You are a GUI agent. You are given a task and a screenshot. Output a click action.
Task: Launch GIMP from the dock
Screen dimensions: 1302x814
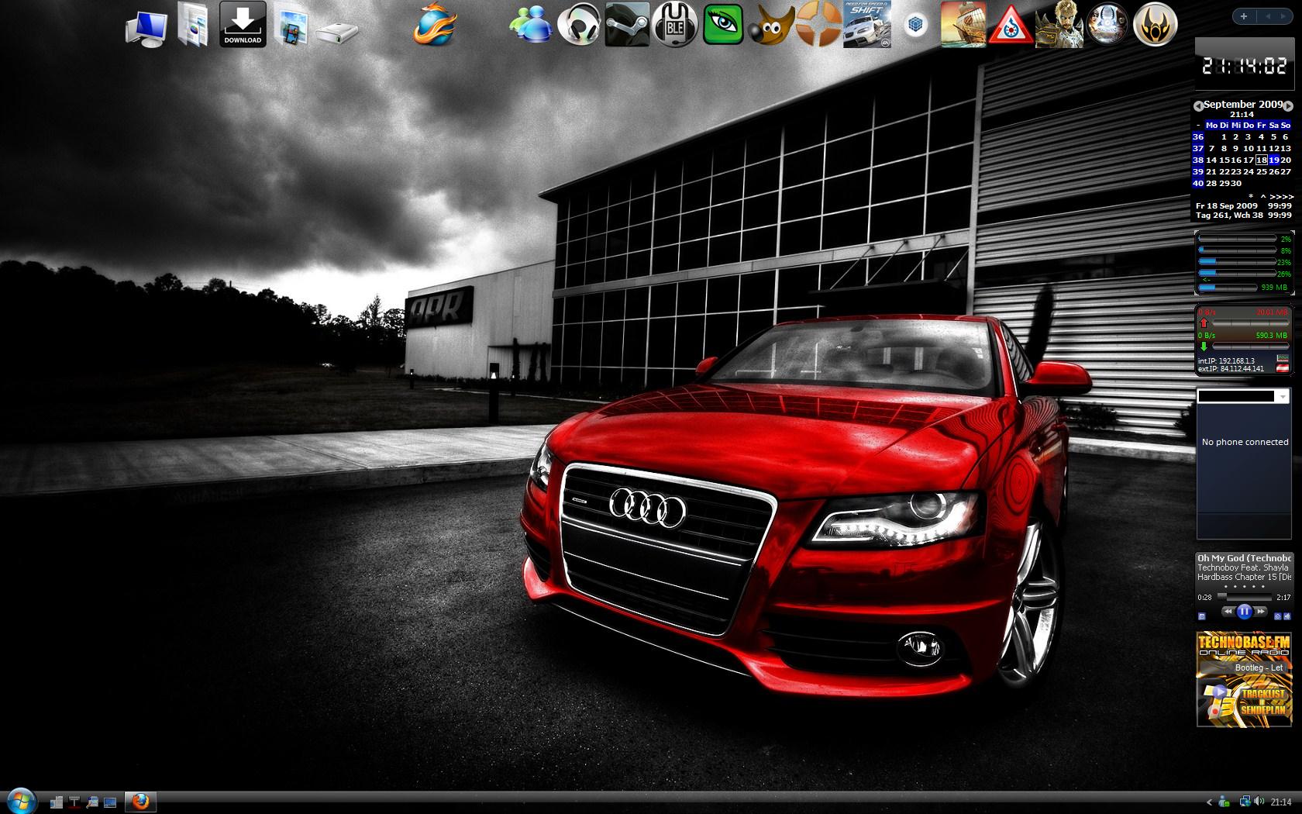pos(771,25)
